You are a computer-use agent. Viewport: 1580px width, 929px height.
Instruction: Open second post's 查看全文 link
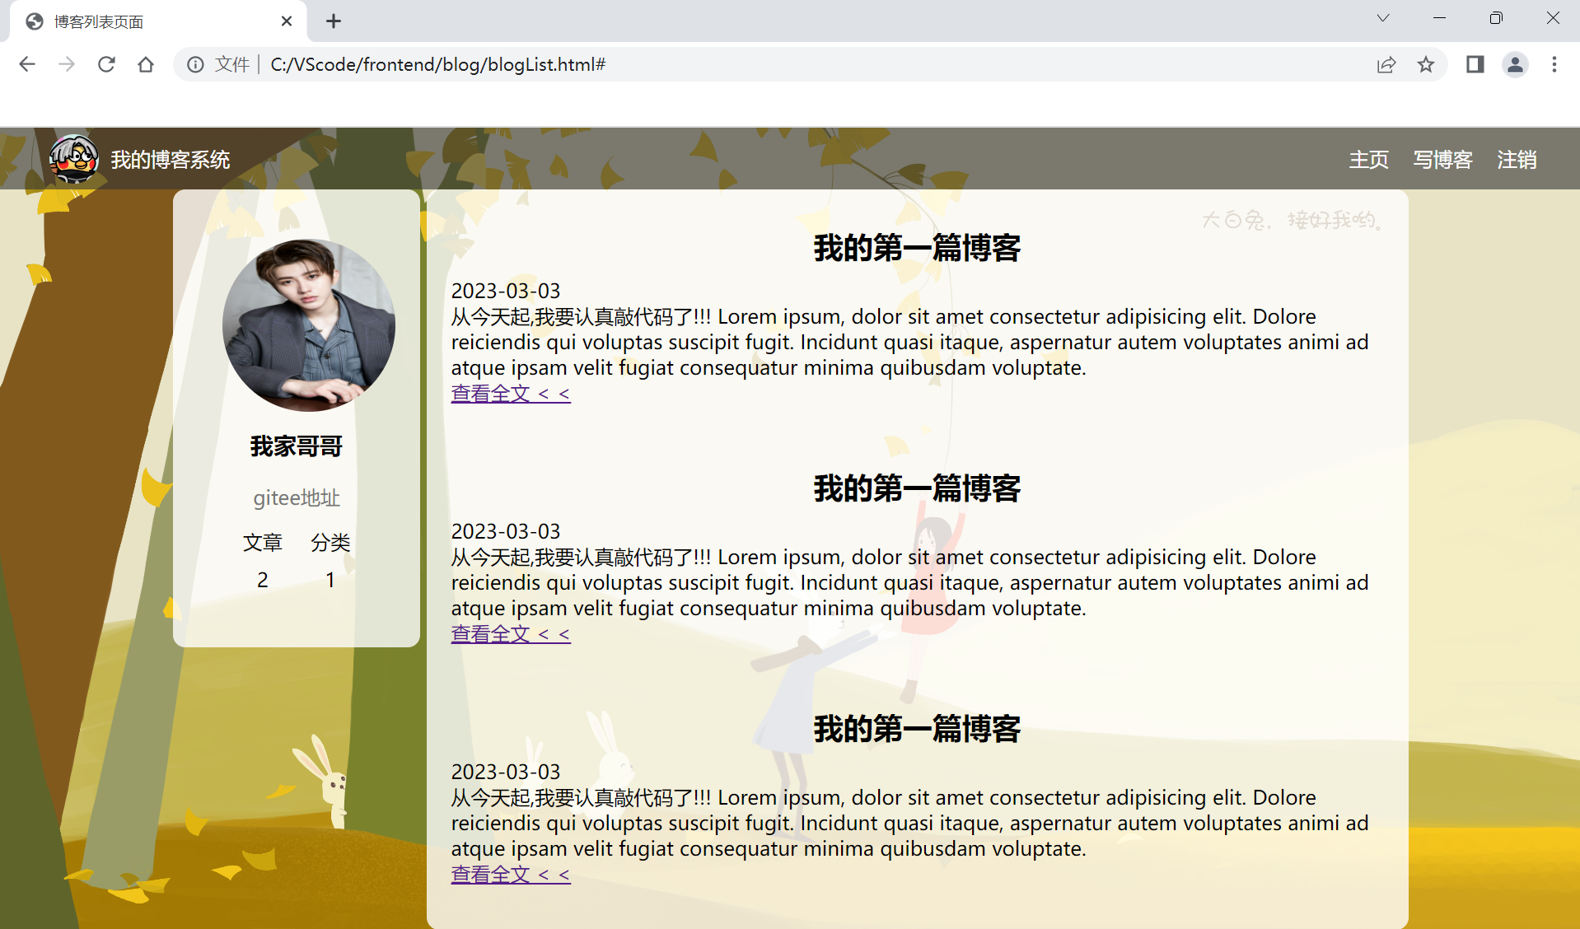(x=511, y=634)
